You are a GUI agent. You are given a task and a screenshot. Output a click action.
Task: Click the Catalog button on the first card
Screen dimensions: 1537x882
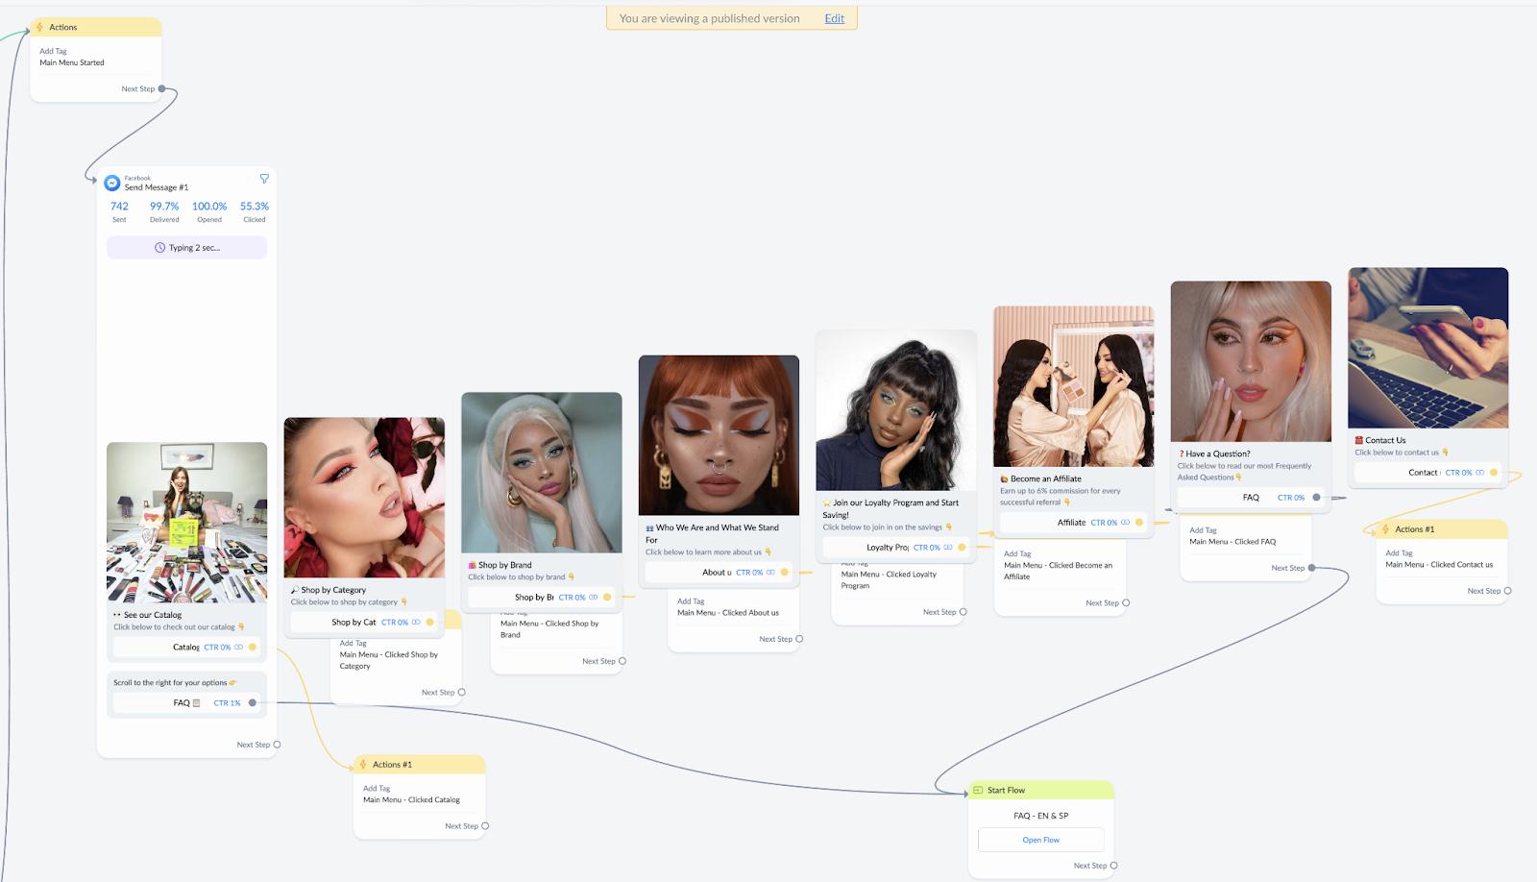point(186,648)
